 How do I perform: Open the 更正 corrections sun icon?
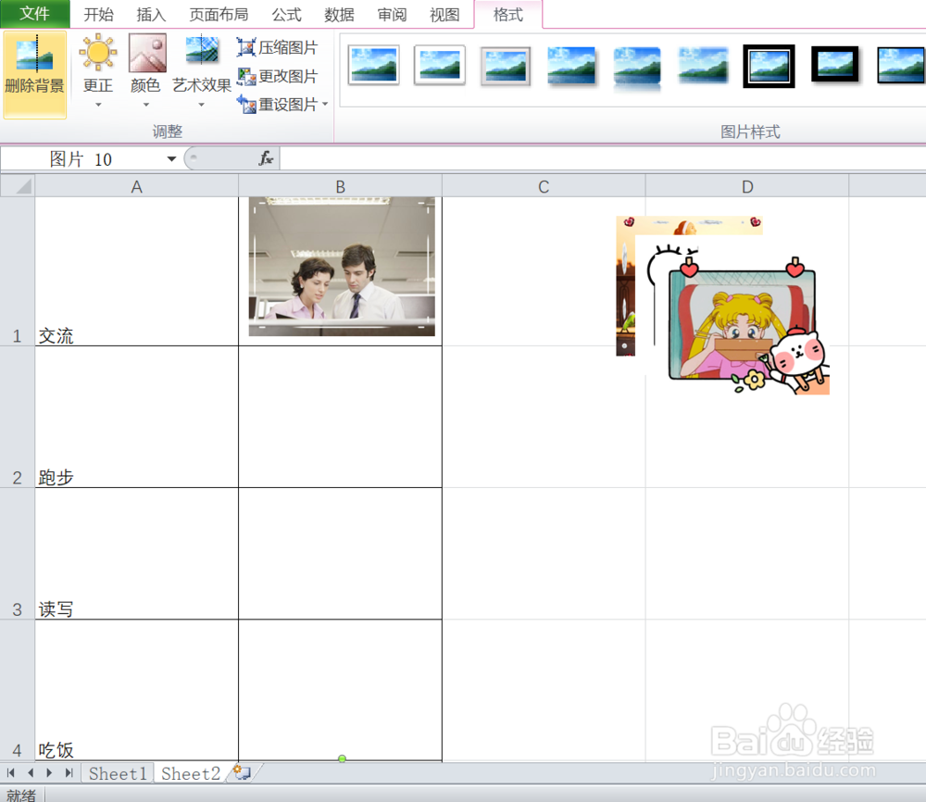98,52
